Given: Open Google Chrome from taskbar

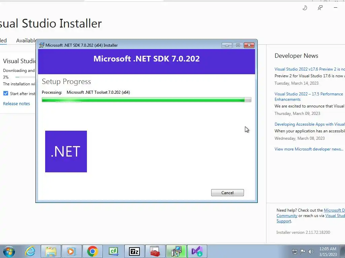Looking at the screenshot, I should point(92,251).
